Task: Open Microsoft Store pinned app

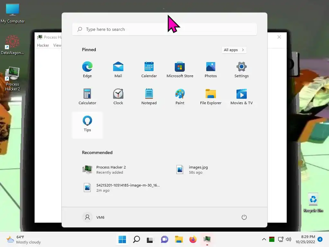Action: (180, 69)
